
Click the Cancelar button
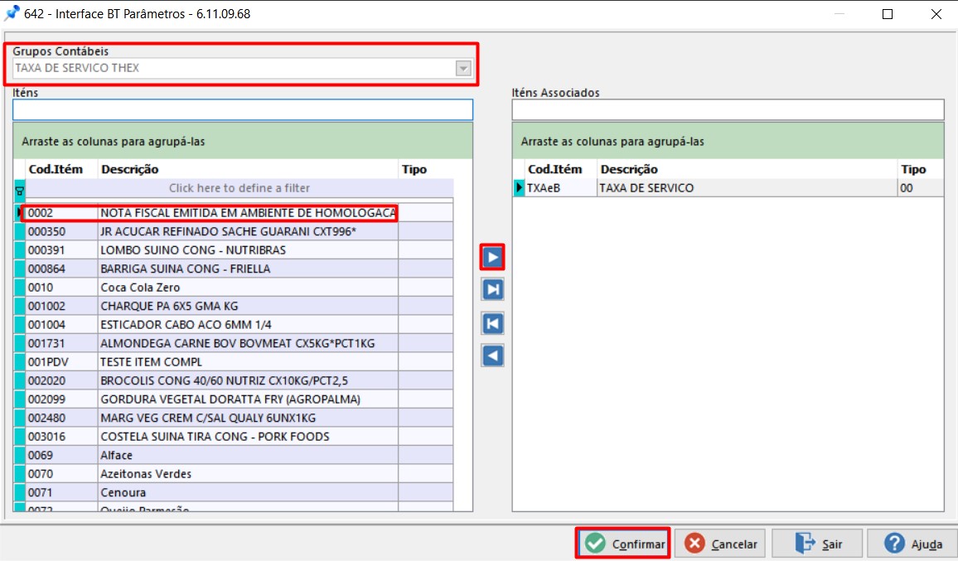click(x=719, y=544)
